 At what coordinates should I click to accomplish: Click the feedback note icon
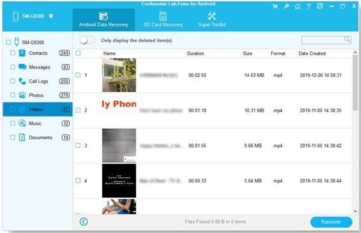[x=320, y=6]
